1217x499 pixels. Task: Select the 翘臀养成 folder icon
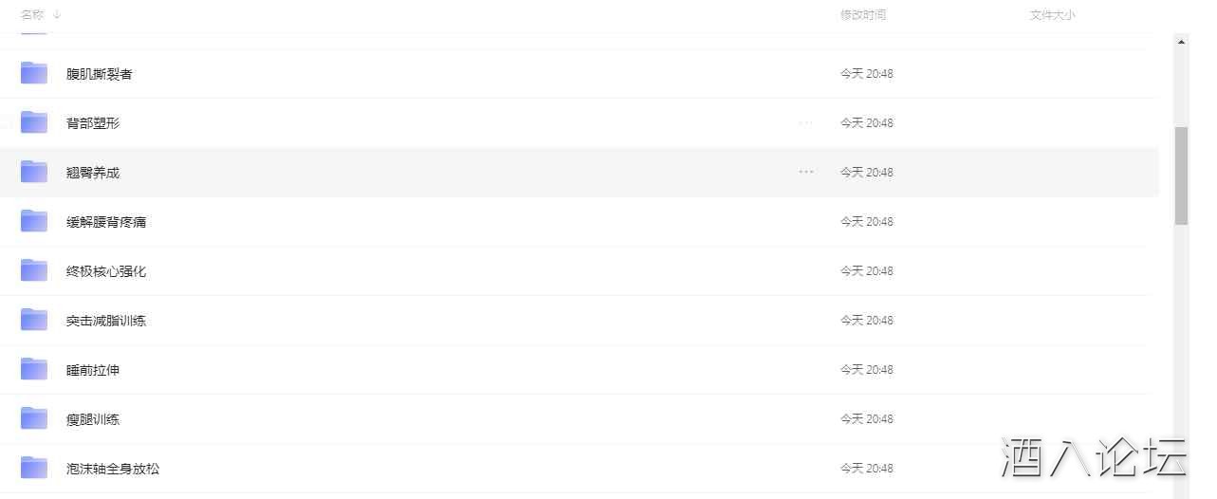point(34,172)
